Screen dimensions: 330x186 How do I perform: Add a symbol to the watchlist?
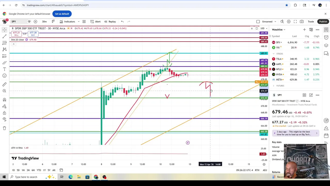304,30
